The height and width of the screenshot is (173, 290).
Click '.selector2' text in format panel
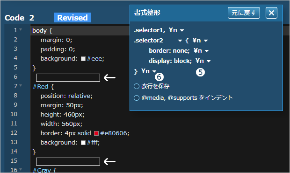(149, 41)
